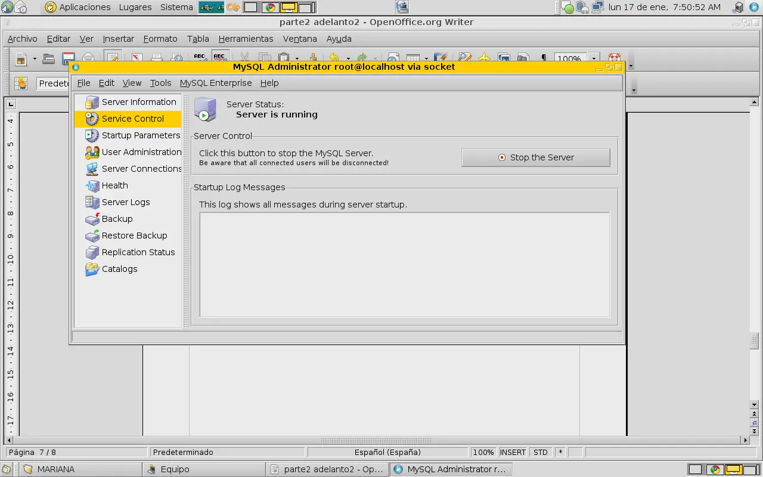Viewport: 763px width, 477px height.
Task: Select Backup in the sidebar
Action: click(128, 219)
